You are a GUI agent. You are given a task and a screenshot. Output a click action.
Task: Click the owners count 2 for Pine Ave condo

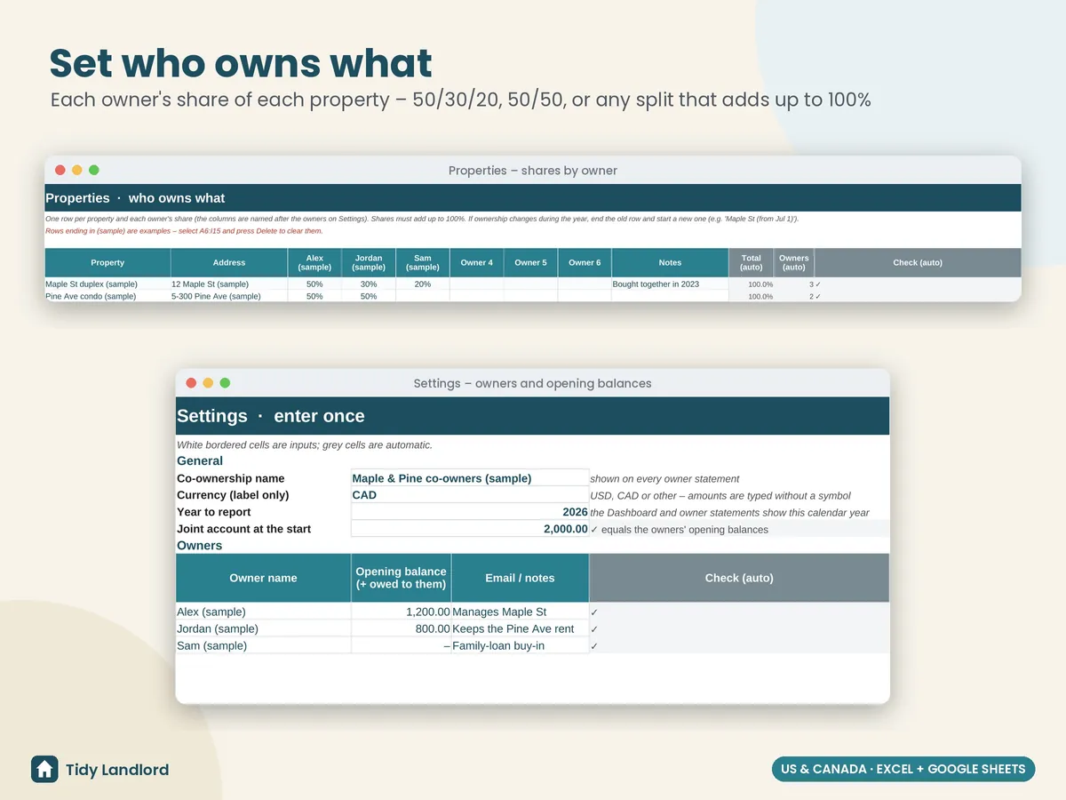tap(794, 297)
